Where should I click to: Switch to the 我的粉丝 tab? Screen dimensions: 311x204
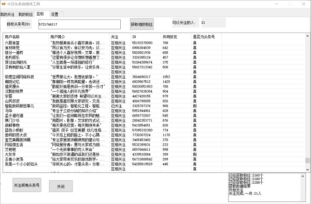25,14
